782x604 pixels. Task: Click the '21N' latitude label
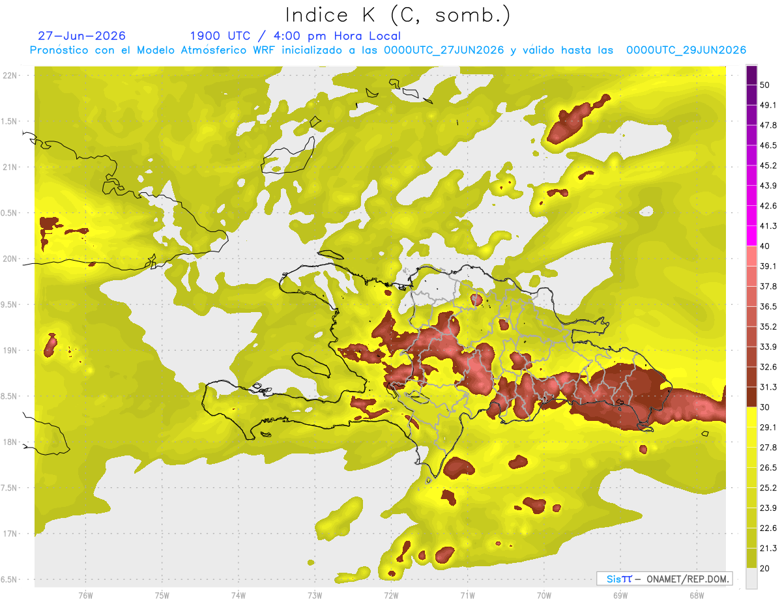(10, 167)
